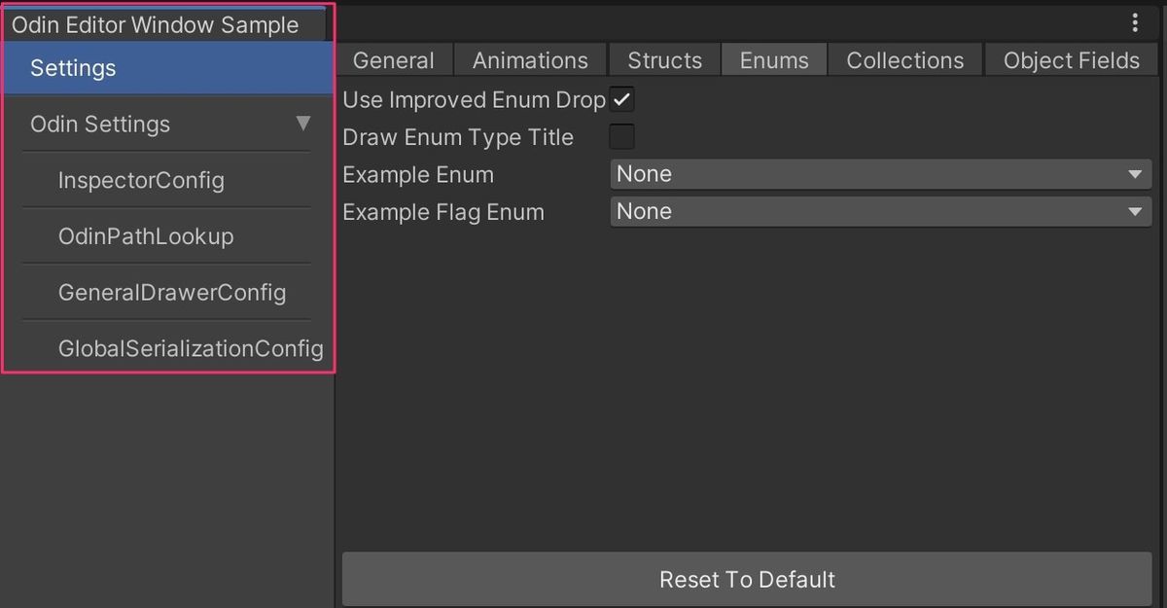This screenshot has width=1167, height=608.
Task: Switch to the General tab
Action: (394, 60)
